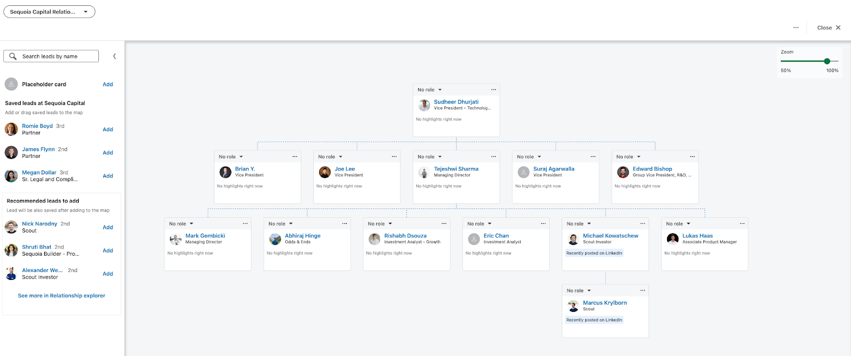Viewport: 851px width, 356px height.
Task: Open Rishabh Dsouza profile link
Action: click(x=405, y=236)
